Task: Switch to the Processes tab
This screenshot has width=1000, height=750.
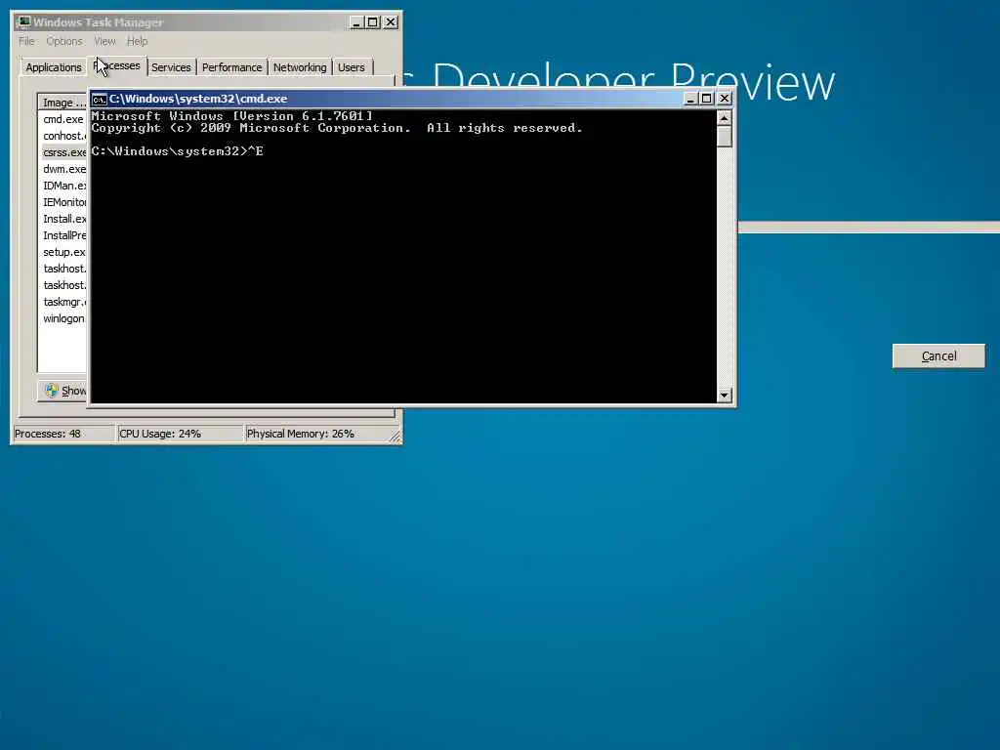Action: coord(117,65)
